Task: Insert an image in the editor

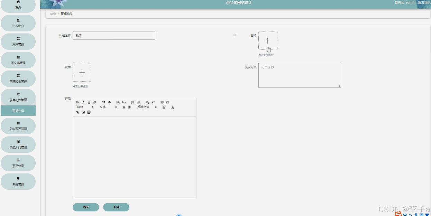Action: (x=83, y=112)
